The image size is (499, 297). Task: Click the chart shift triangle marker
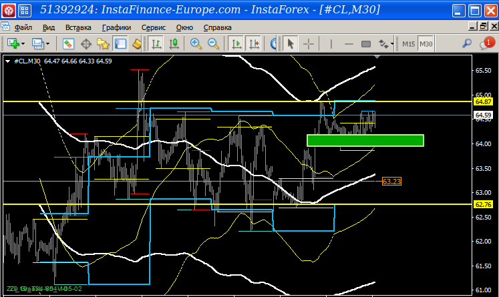click(x=377, y=57)
